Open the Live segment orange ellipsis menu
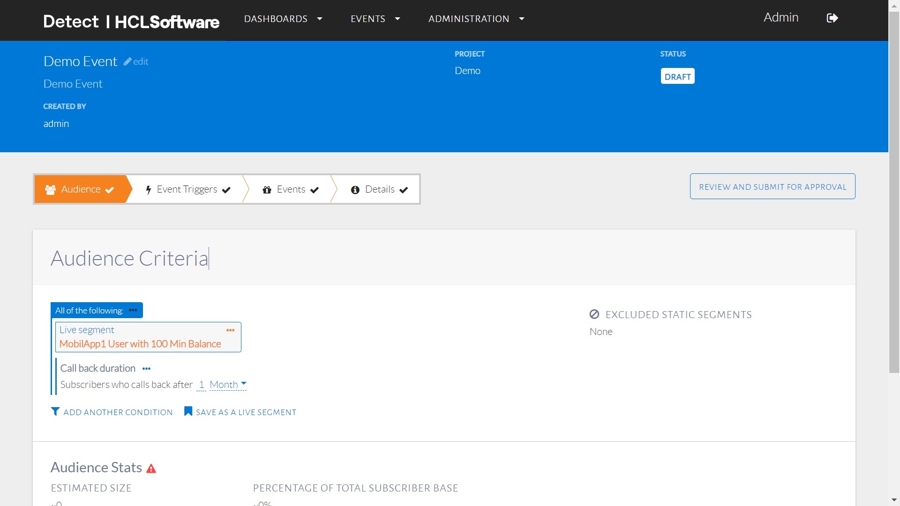 pos(230,330)
